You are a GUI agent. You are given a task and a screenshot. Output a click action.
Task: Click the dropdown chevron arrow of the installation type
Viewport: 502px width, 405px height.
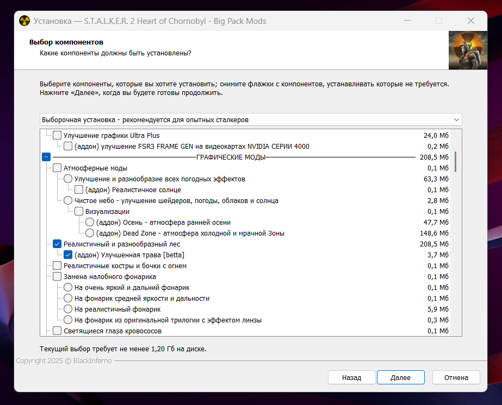coord(456,119)
